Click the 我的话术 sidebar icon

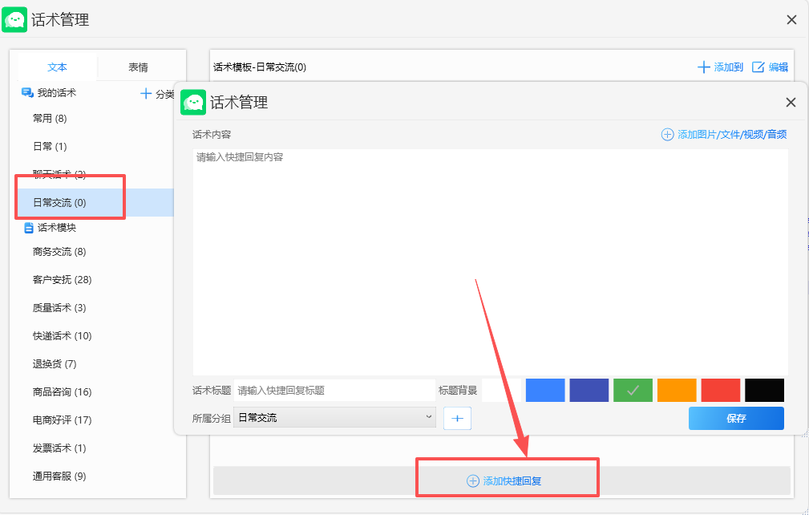(x=26, y=92)
